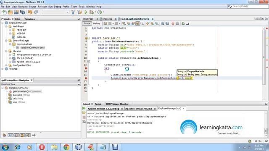Click the Redo toolbar icon

[36, 12]
